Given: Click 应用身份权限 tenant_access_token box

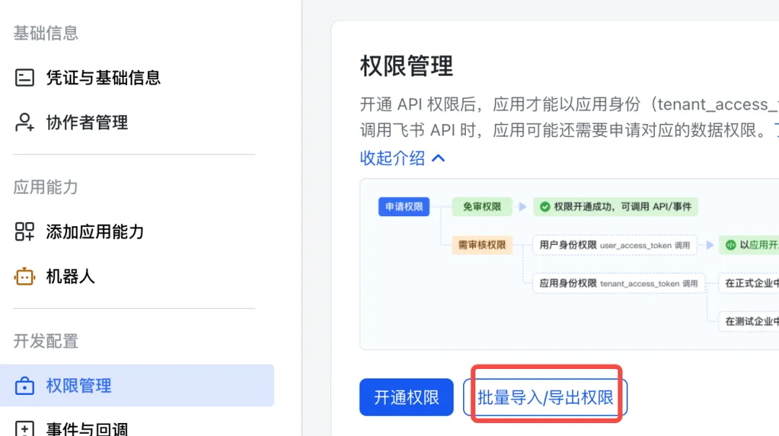Looking at the screenshot, I should [619, 283].
